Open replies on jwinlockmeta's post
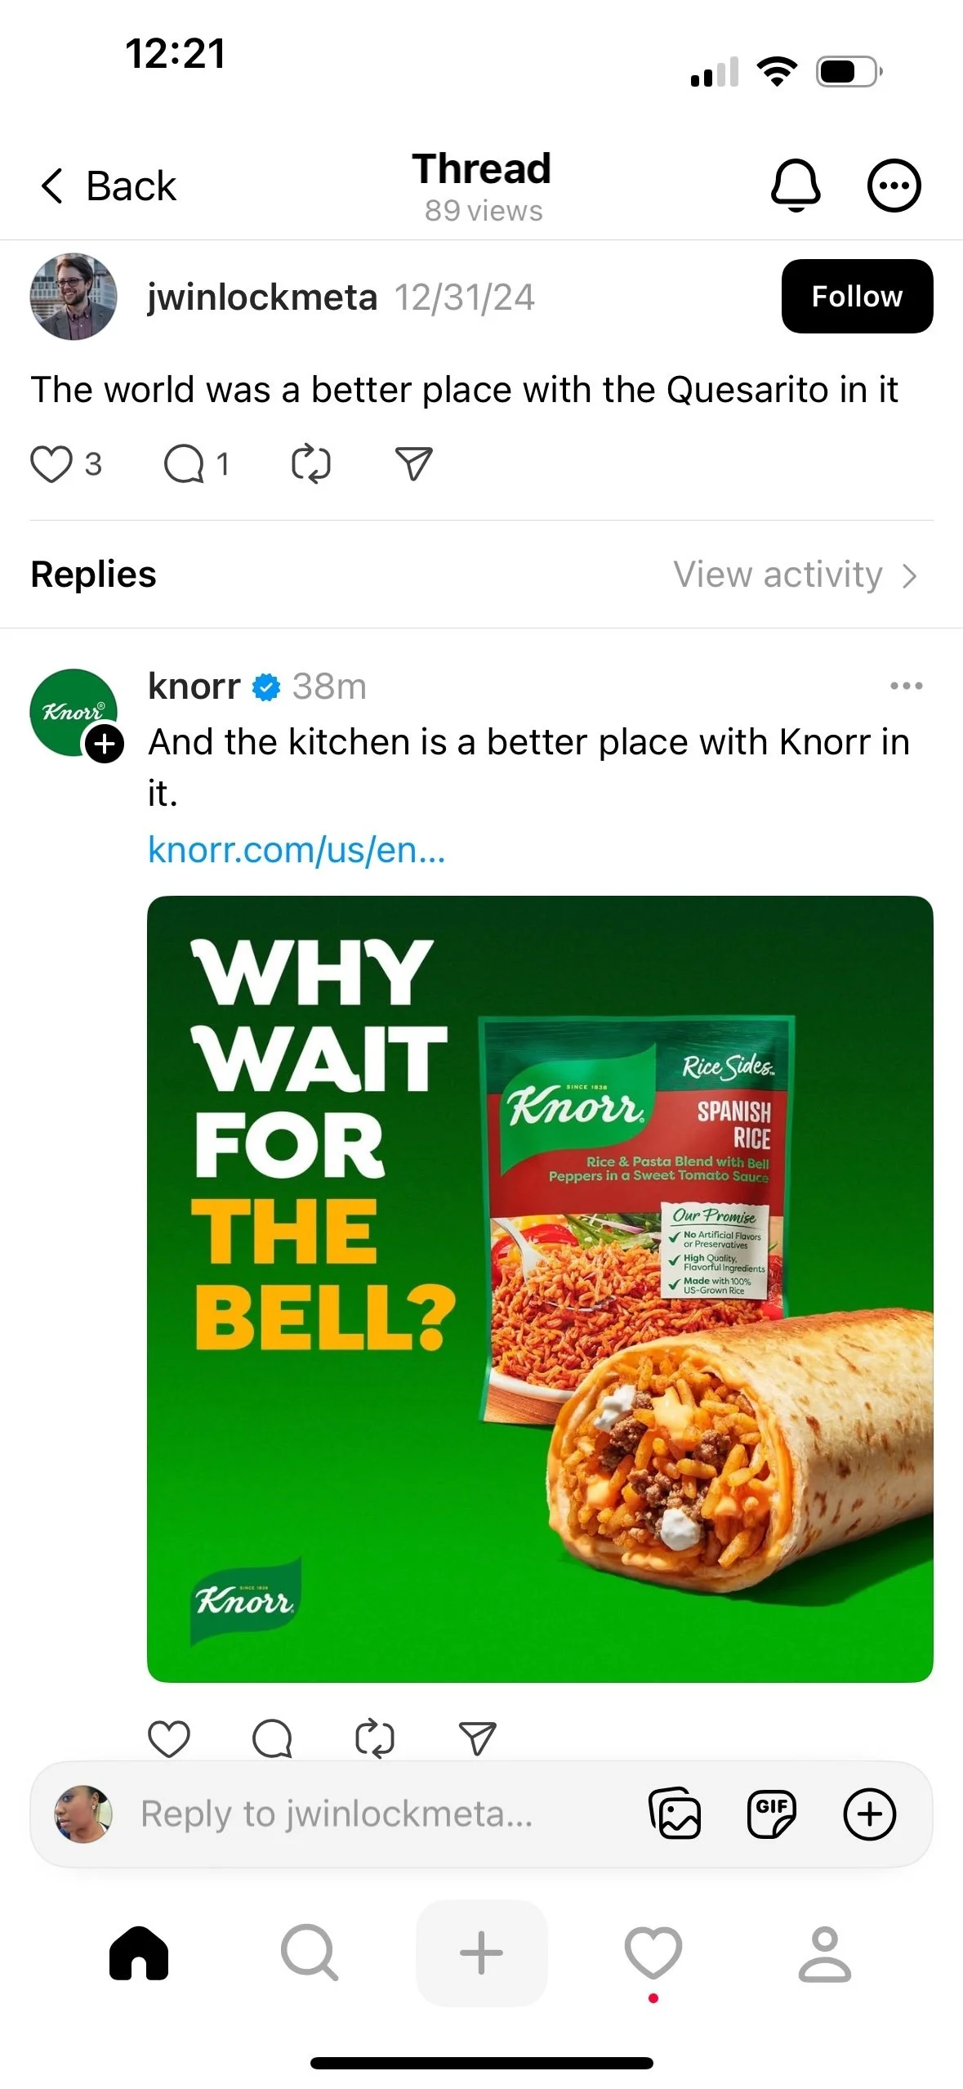963x2089 pixels. click(x=184, y=464)
